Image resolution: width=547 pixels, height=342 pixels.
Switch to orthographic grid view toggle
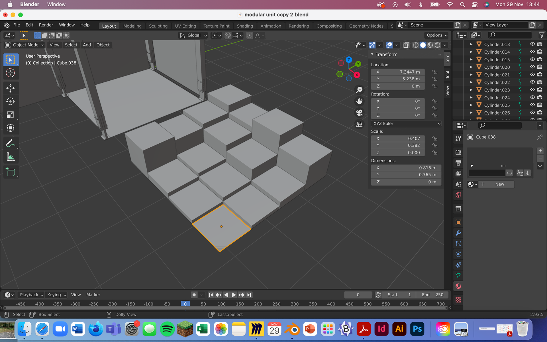click(x=360, y=125)
